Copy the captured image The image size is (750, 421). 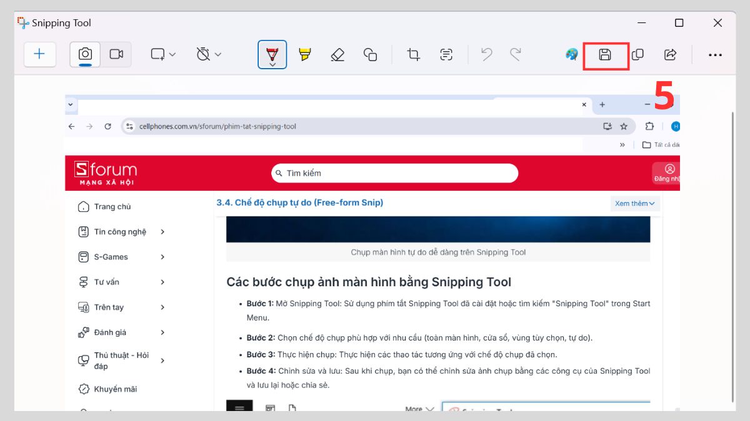pyautogui.click(x=638, y=54)
